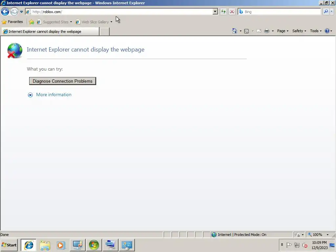Open the monitor toolbox taskbar icon
Screen dimensions: 336x252
point(77,245)
